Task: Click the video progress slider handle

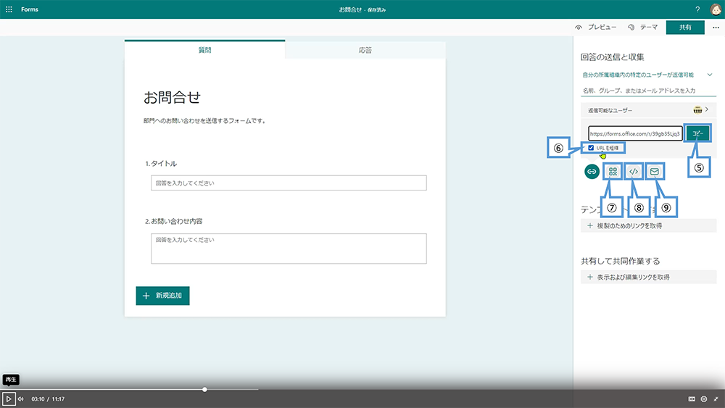Action: (x=205, y=389)
